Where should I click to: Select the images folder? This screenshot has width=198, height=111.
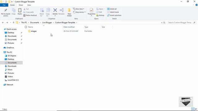coord(34,31)
